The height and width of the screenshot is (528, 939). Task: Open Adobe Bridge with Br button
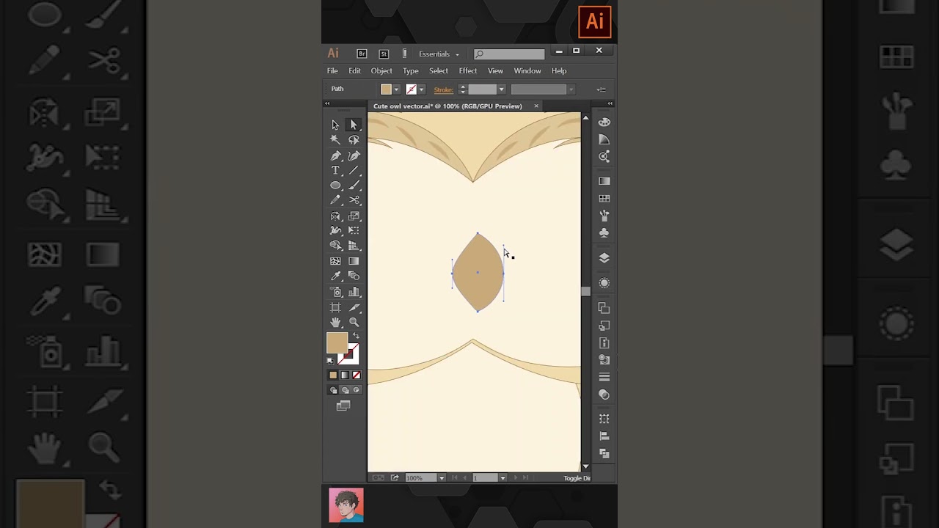[362, 54]
